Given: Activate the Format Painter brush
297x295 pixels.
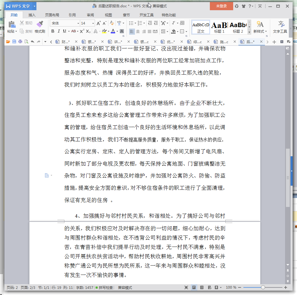Looking at the screenshot, I should point(40,24).
